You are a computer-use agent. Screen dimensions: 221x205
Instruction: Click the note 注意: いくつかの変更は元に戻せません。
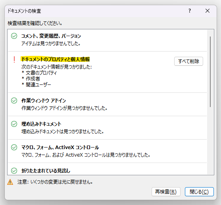click(x=55, y=182)
